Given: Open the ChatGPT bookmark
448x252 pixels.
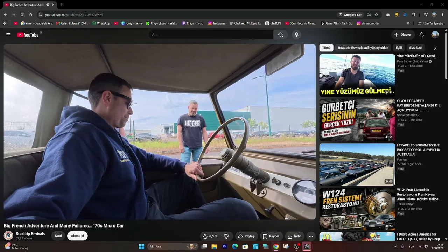Looking at the screenshot, I should [x=273, y=23].
